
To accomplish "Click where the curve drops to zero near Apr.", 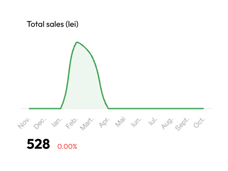I will click(108, 108).
